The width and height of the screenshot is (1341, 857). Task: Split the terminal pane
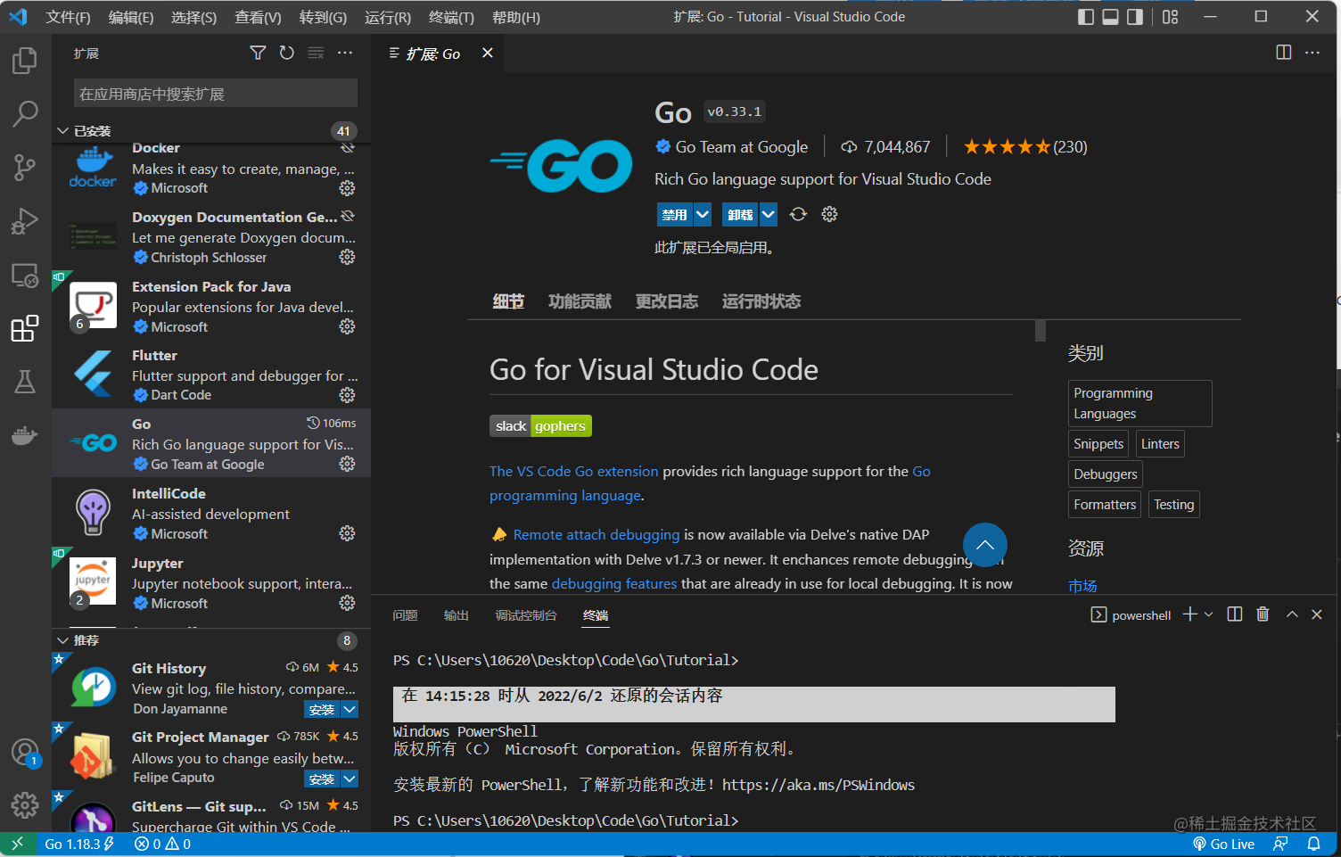1235,614
